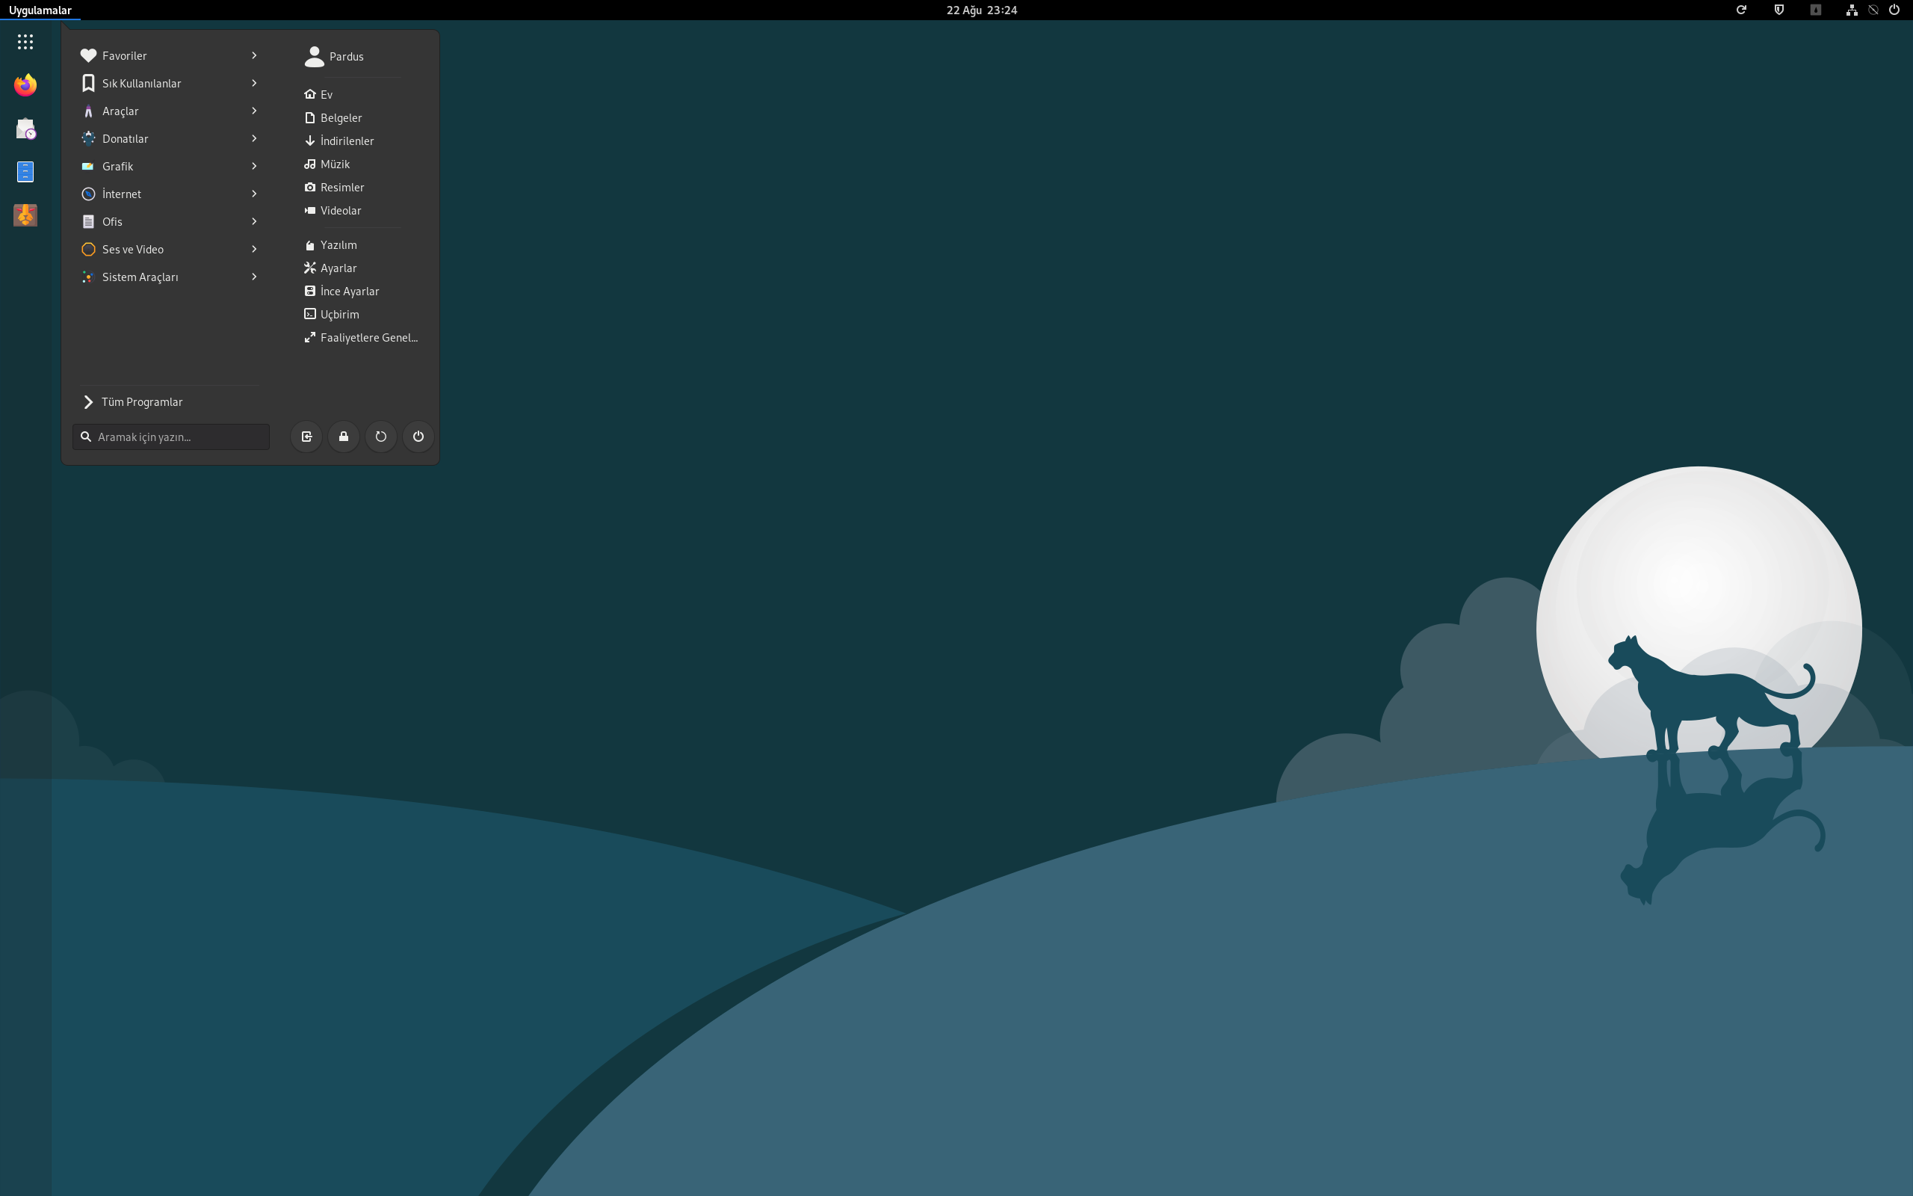This screenshot has width=1913, height=1196.
Task: Open the show applications grid in the dock
Action: coord(25,41)
